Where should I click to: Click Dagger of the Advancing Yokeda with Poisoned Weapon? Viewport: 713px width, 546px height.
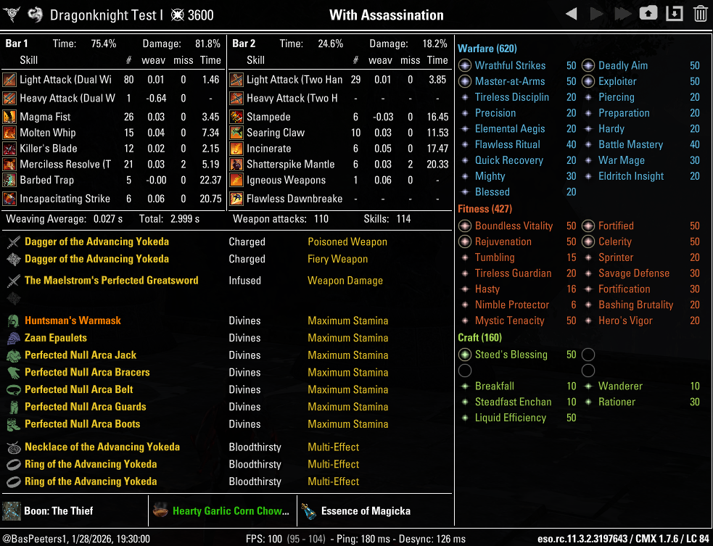tap(96, 242)
